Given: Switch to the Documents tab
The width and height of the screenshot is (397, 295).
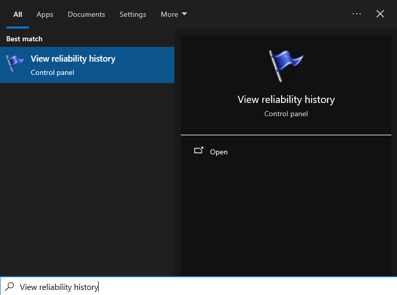Looking at the screenshot, I should click(x=86, y=14).
